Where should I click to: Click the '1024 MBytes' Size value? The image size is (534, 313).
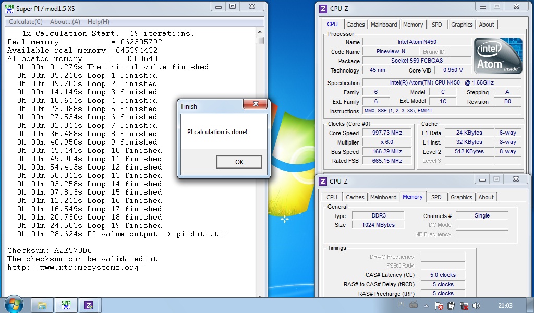[379, 225]
